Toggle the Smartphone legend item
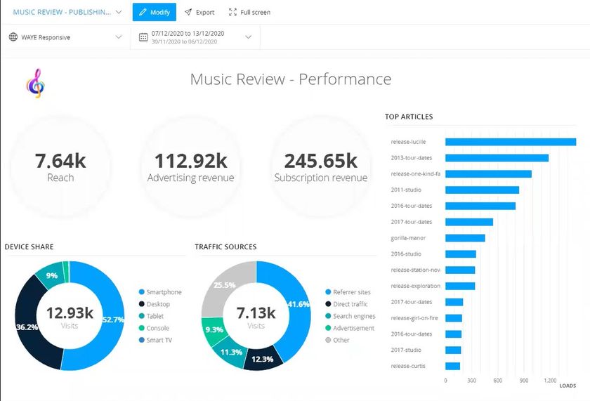This screenshot has width=590, height=401. point(160,292)
